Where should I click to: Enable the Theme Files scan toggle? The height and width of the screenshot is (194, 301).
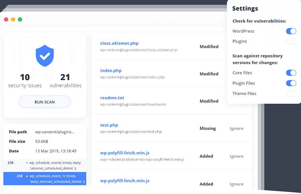tap(291, 94)
